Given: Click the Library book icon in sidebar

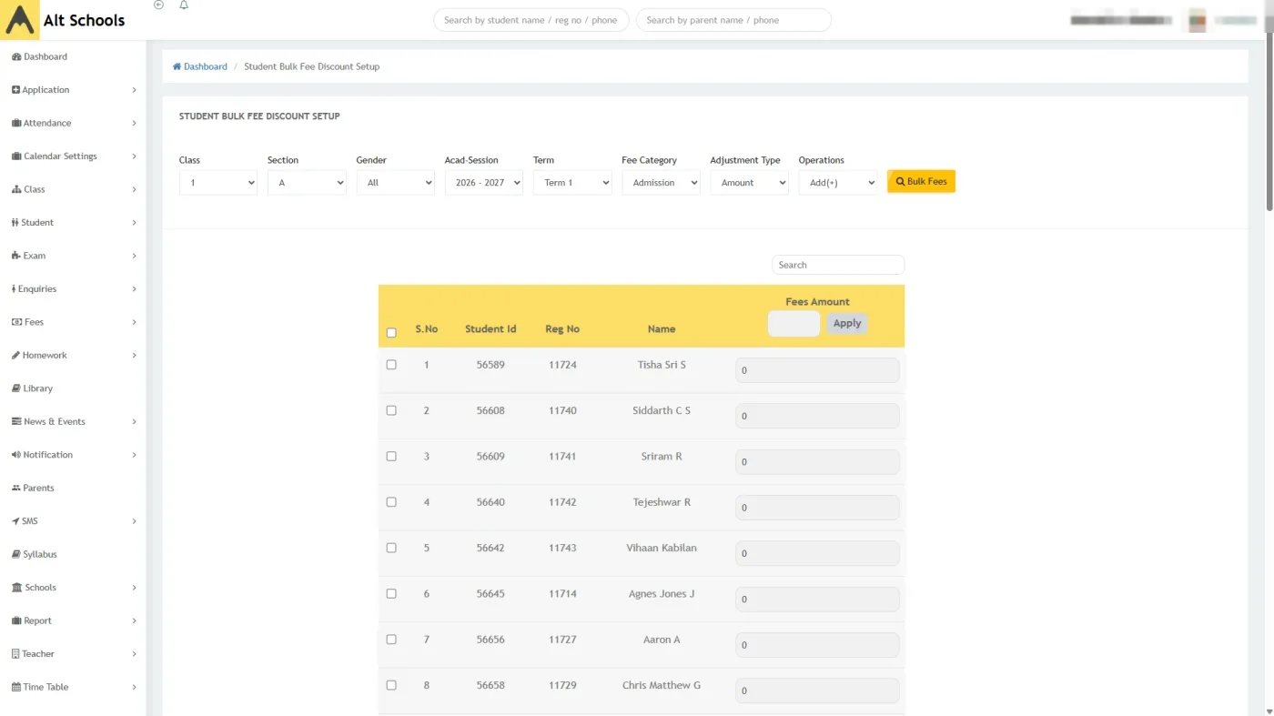Looking at the screenshot, I should [16, 388].
